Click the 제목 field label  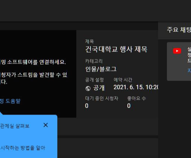tap(89, 42)
